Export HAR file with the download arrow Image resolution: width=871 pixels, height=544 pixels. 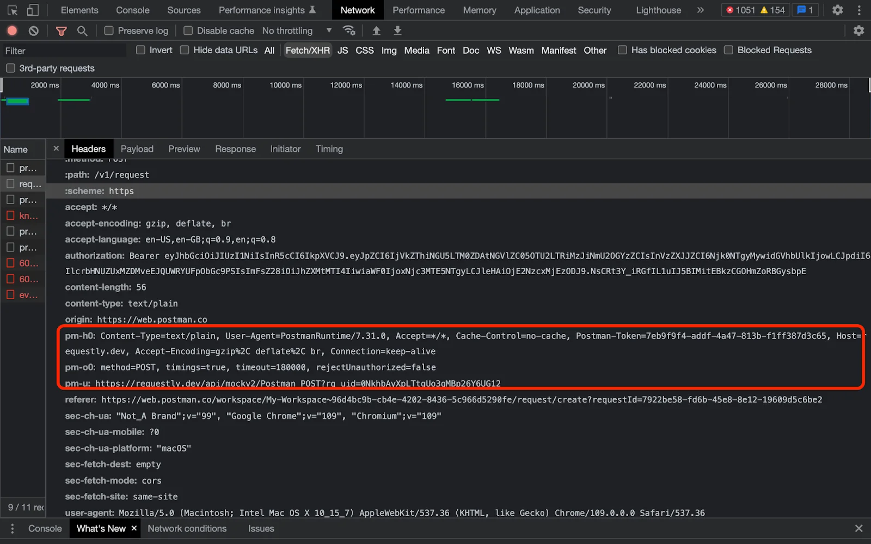click(x=398, y=30)
